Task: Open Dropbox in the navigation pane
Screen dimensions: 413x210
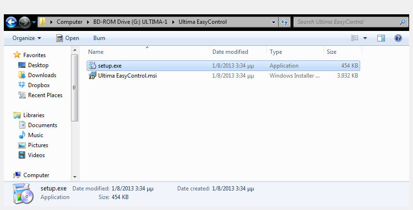Action: pos(39,85)
